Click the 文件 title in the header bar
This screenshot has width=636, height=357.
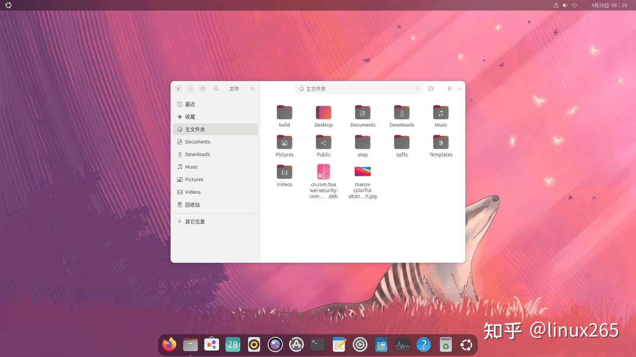tap(234, 89)
